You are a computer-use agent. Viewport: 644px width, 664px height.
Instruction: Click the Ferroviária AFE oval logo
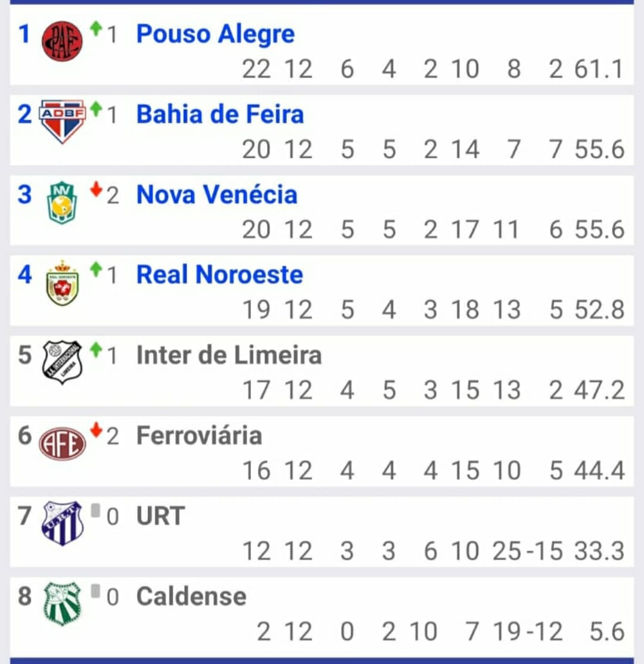click(62, 443)
